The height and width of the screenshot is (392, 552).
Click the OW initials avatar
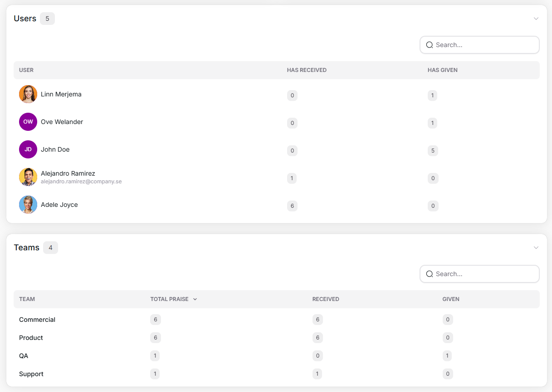point(28,122)
